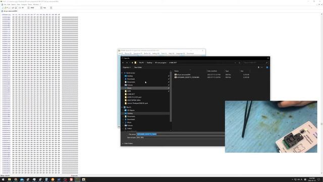Click Up-folder arrow in Save As dialog
323x182 pixels.
point(132,63)
